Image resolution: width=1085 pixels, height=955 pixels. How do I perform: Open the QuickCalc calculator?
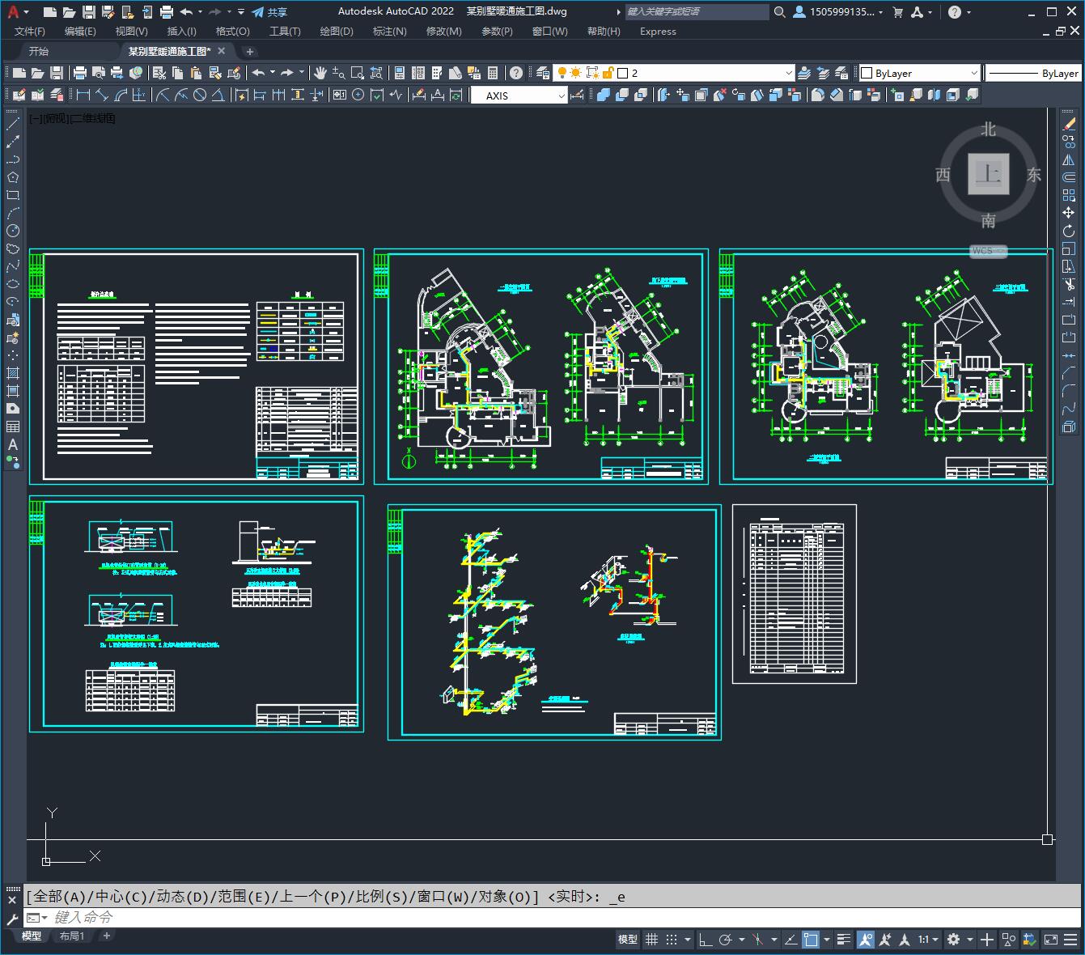point(493,73)
